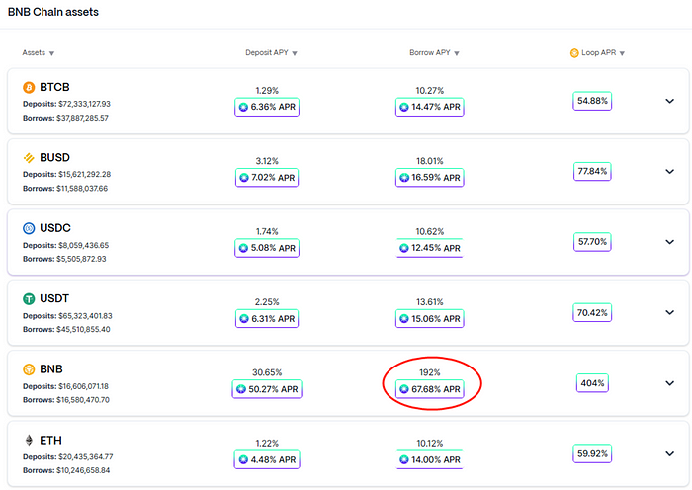Click the green USDT Tether icon
Image resolution: width=692 pixels, height=490 pixels.
(x=29, y=299)
